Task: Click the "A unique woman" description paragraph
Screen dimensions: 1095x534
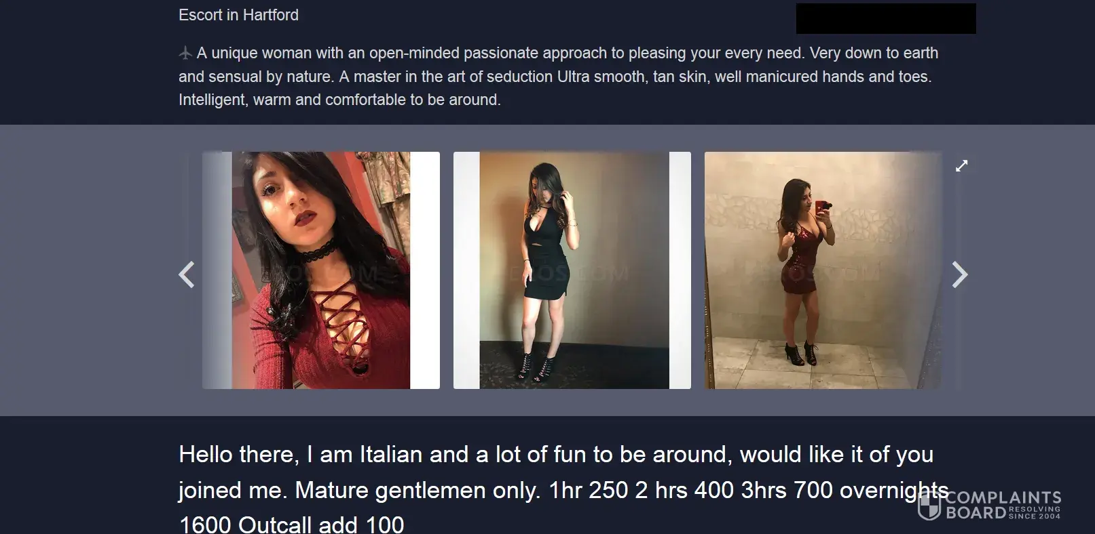Action: pyautogui.click(x=558, y=77)
